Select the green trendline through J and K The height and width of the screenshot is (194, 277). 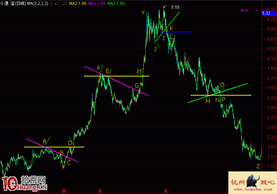click(167, 27)
